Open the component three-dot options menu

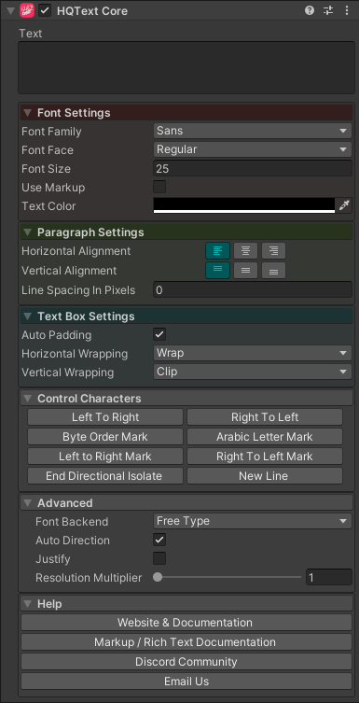[x=347, y=11]
